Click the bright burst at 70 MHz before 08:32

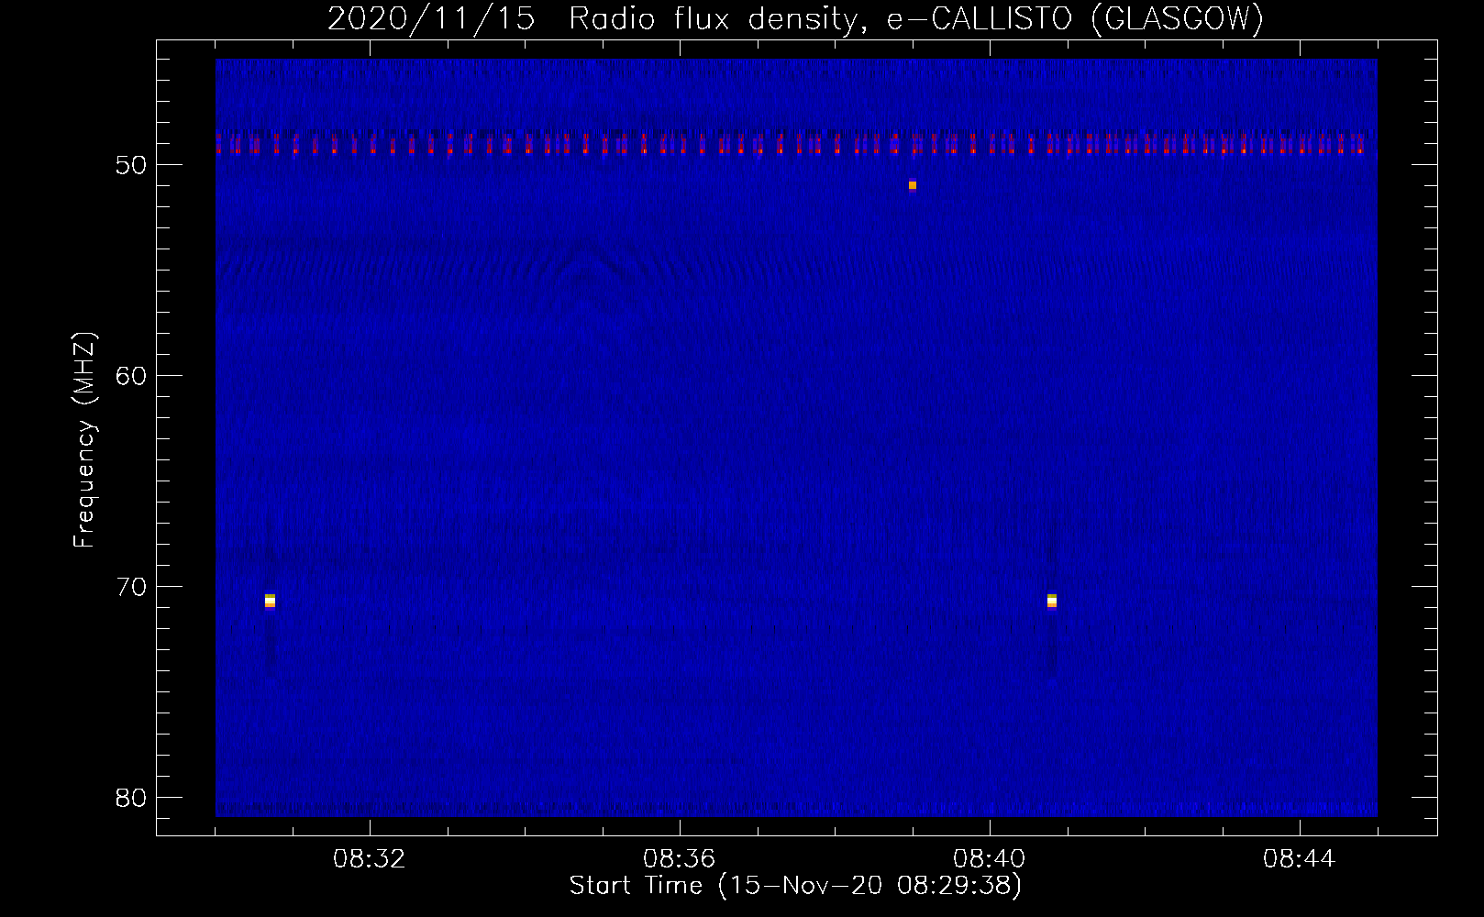tap(270, 601)
